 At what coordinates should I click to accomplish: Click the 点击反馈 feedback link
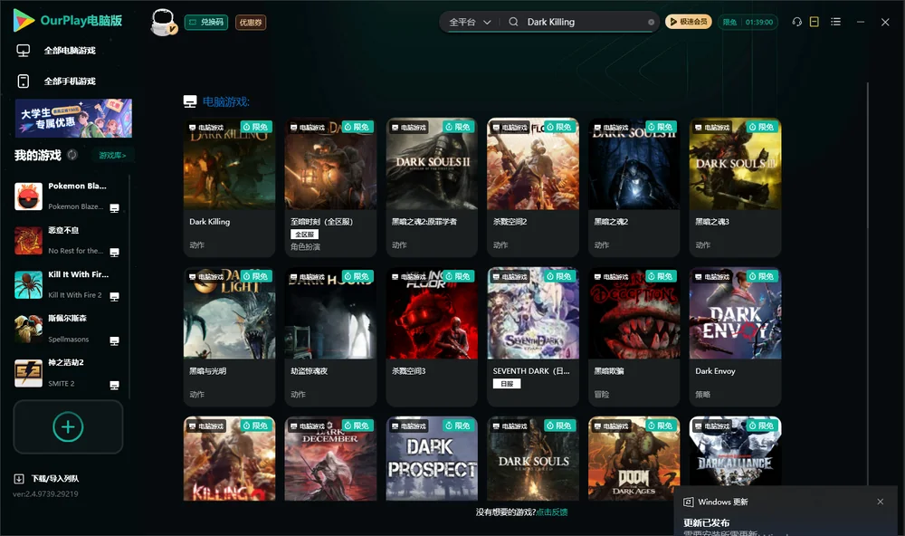[552, 512]
